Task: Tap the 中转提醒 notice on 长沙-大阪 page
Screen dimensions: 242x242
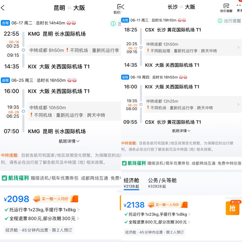Action: click(x=177, y=146)
